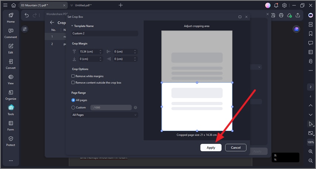The image size is (316, 169).
Task: Close the 03 Mountain (1).pdf tab
Action: click(x=64, y=6)
